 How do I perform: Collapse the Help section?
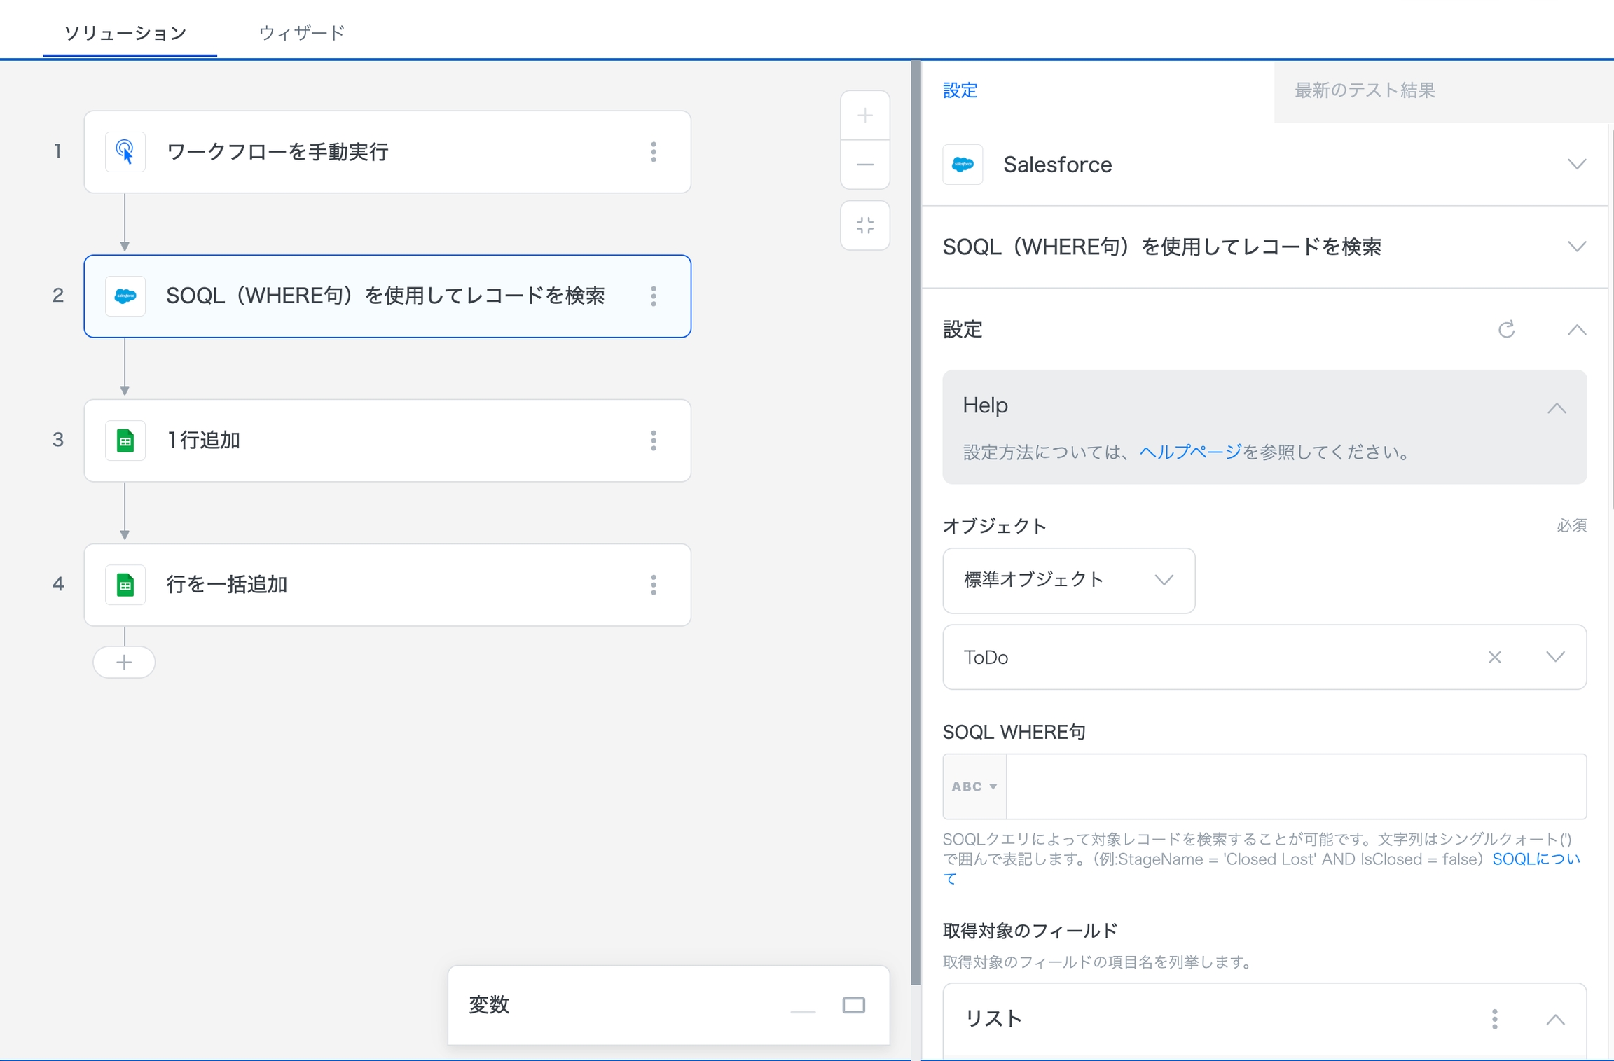coord(1556,408)
